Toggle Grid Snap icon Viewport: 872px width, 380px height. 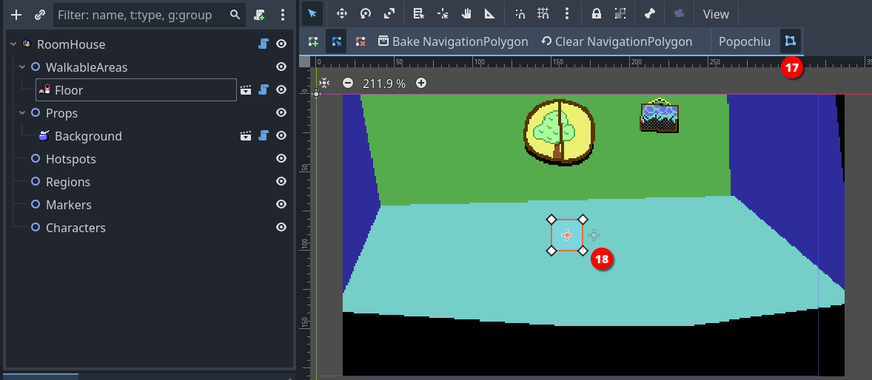(x=543, y=14)
